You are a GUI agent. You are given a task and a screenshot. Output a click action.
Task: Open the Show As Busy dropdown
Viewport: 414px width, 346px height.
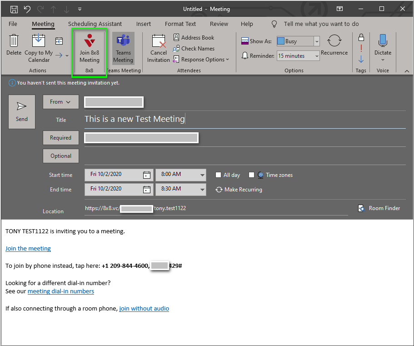click(x=316, y=41)
